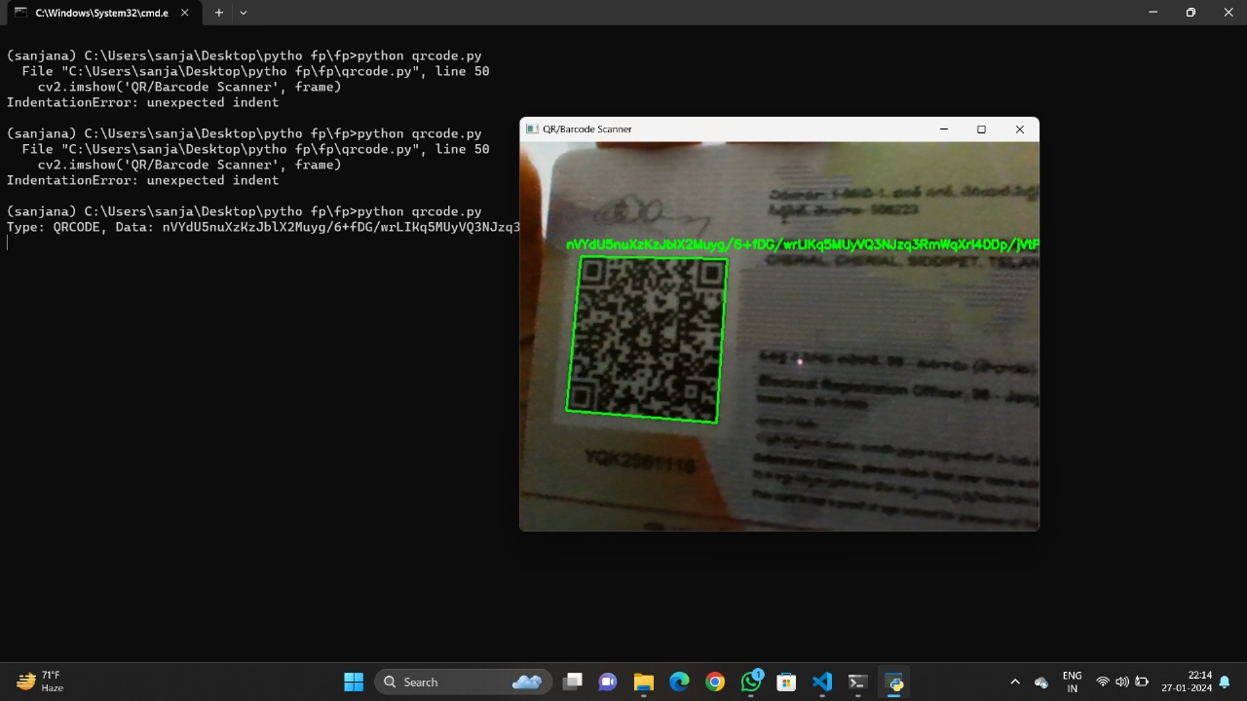Screen dimensions: 1247x701
Task: Toggle notifications via the bell icon
Action: (x=1225, y=682)
